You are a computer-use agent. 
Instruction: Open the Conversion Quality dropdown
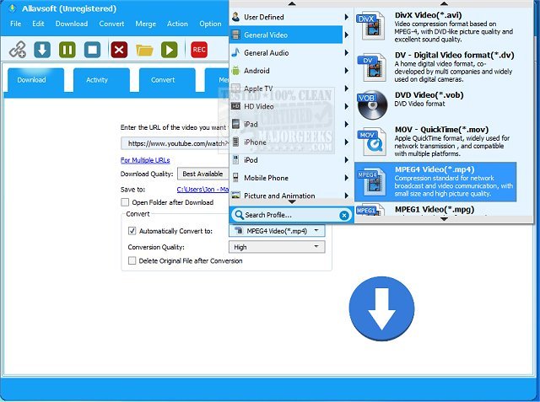pos(277,247)
